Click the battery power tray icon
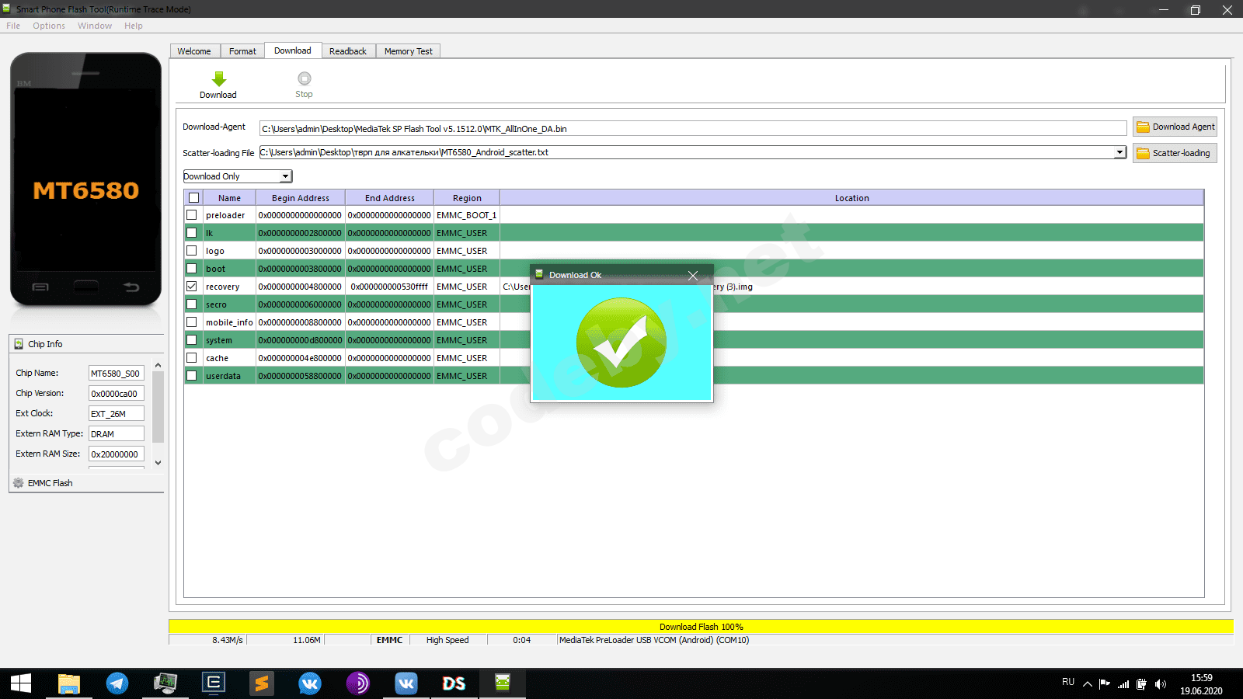 point(1141,684)
